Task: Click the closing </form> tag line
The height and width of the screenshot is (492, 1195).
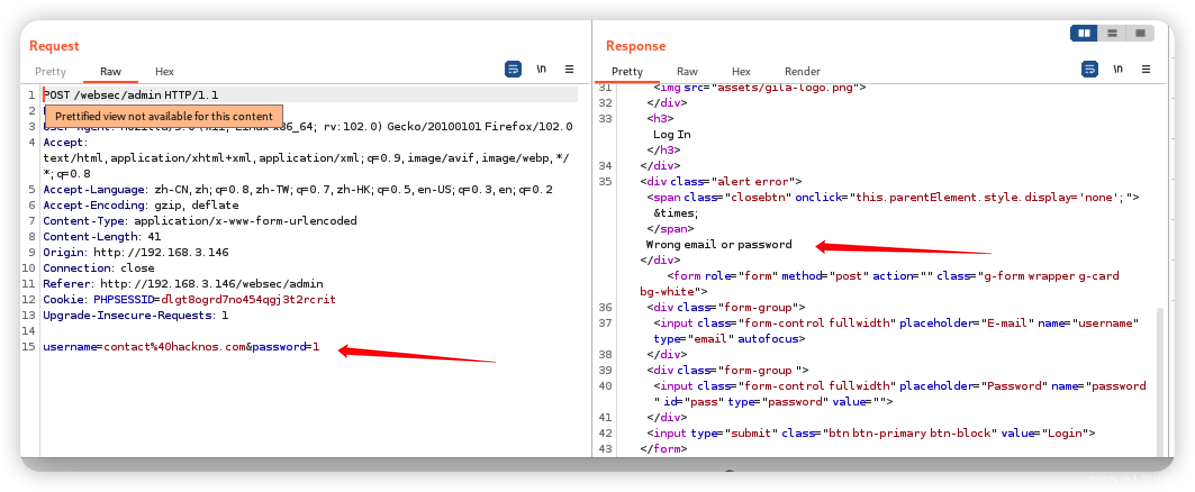Action: 664,449
